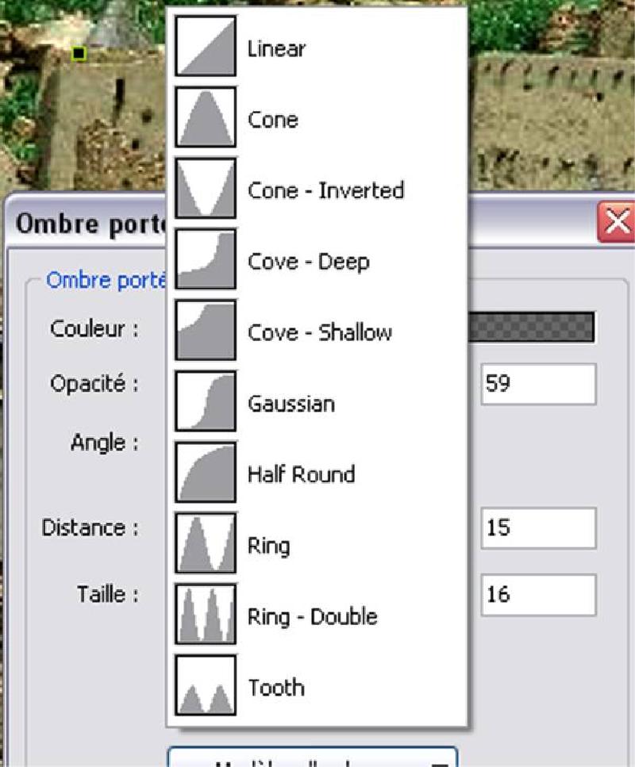Click the Tooth menu entry label
Screen dimensions: 635x767
click(x=276, y=687)
